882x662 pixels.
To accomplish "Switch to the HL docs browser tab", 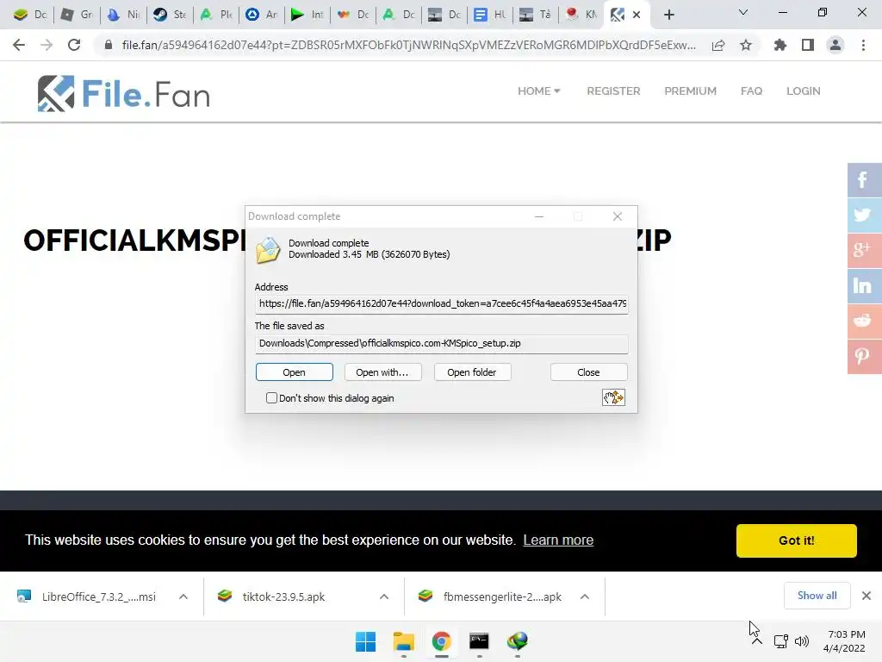I will [490, 15].
